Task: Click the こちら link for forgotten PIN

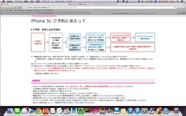Action: pyautogui.click(x=70, y=71)
